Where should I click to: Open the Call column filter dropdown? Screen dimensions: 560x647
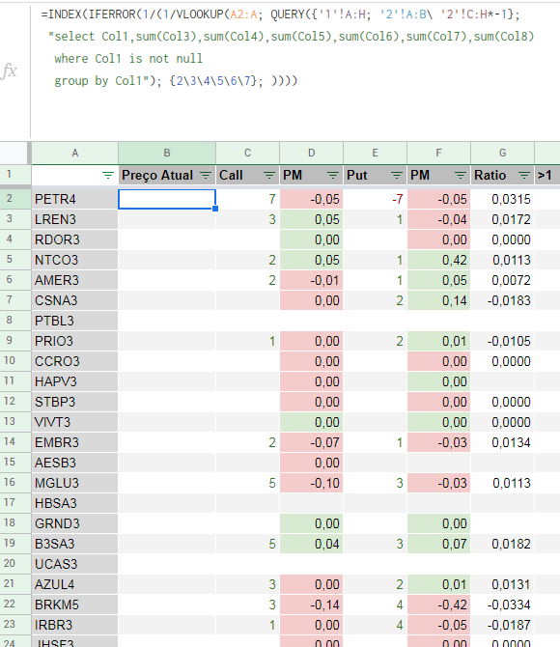pos(269,176)
